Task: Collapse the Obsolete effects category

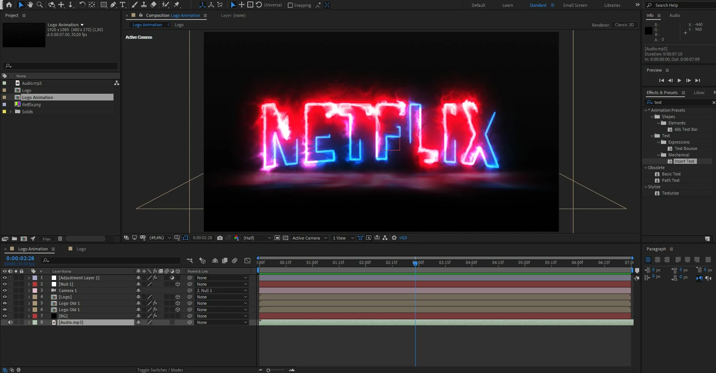Action: (x=646, y=168)
